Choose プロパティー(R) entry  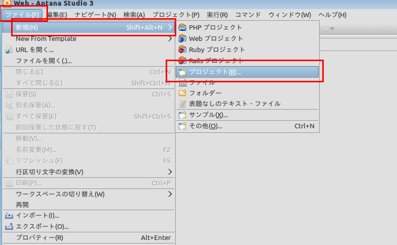point(88,237)
